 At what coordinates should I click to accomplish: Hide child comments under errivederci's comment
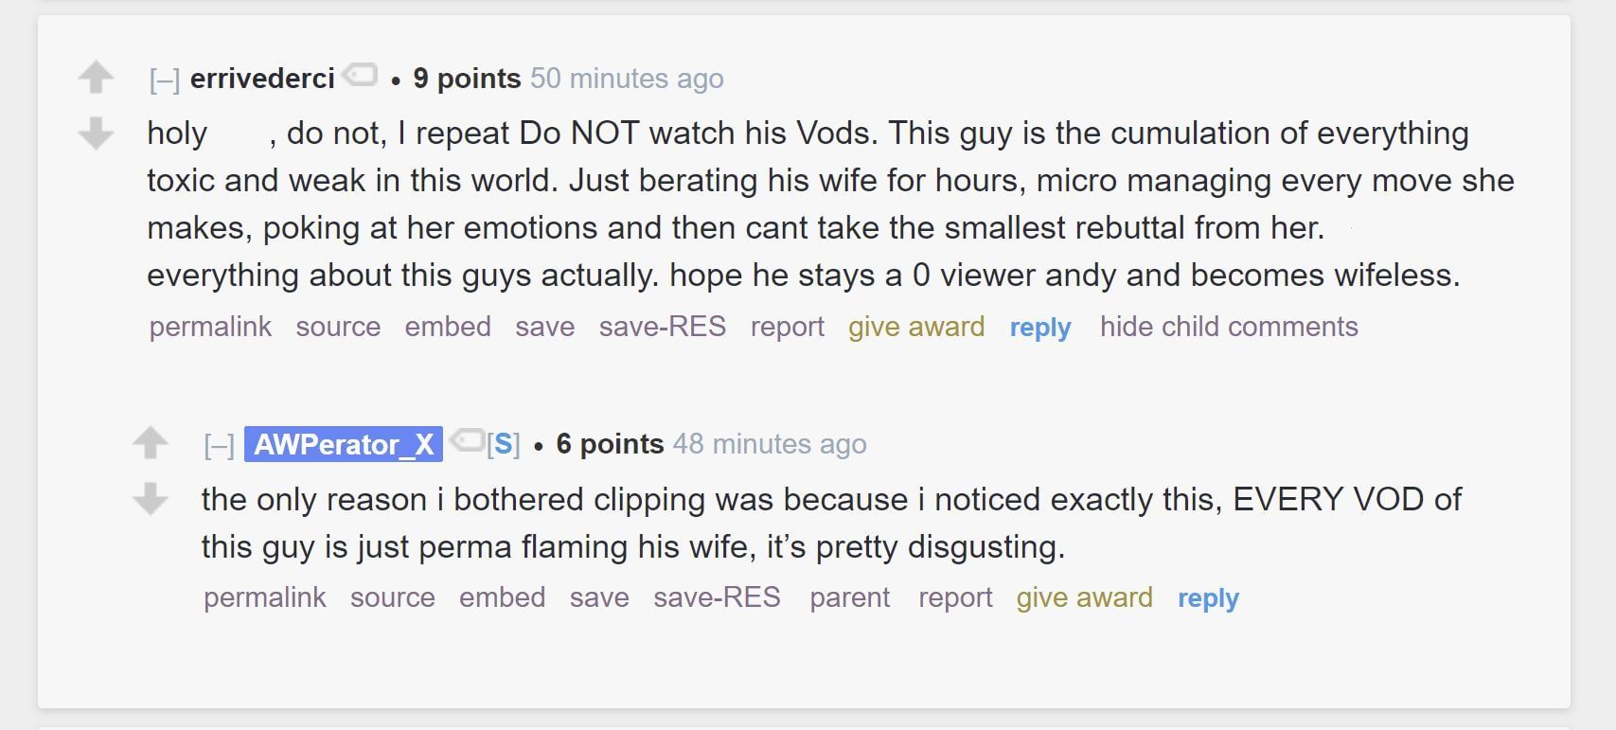click(1228, 327)
